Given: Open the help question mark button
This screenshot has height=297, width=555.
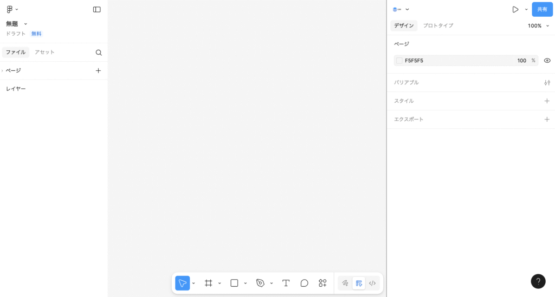Looking at the screenshot, I should (x=538, y=281).
